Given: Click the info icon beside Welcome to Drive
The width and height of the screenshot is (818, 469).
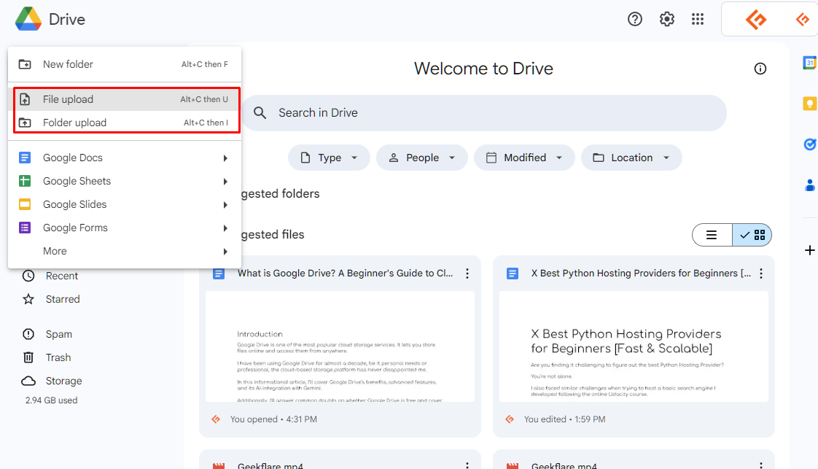Looking at the screenshot, I should click(x=760, y=69).
